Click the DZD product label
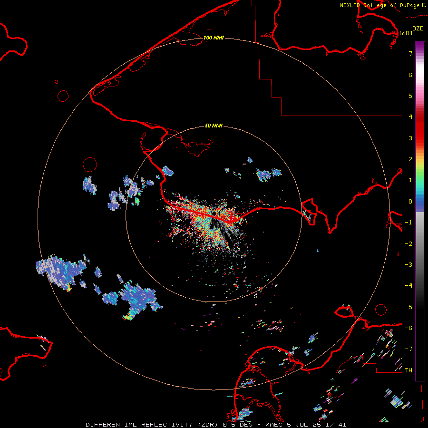The width and height of the screenshot is (428, 428). pos(418,29)
